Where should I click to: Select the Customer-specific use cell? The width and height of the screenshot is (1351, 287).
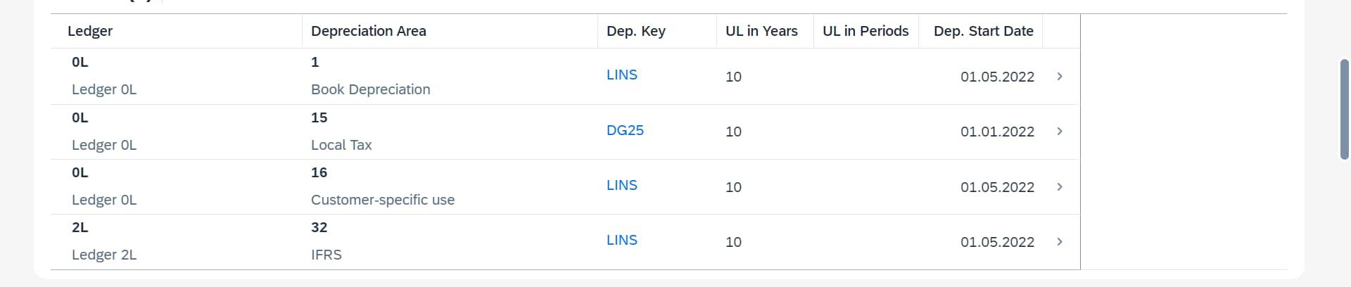383,200
